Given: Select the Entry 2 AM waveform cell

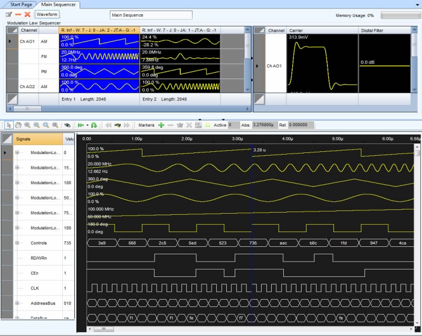Looking at the screenshot, I should [x=179, y=41].
